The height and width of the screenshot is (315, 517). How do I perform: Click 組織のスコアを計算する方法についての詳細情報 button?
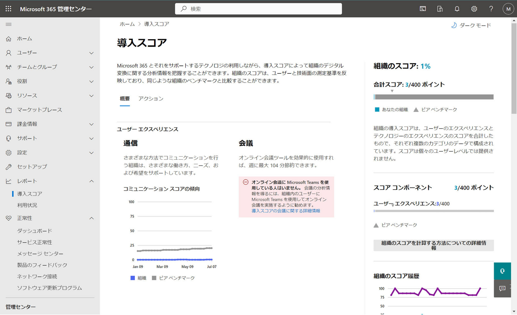tap(433, 245)
